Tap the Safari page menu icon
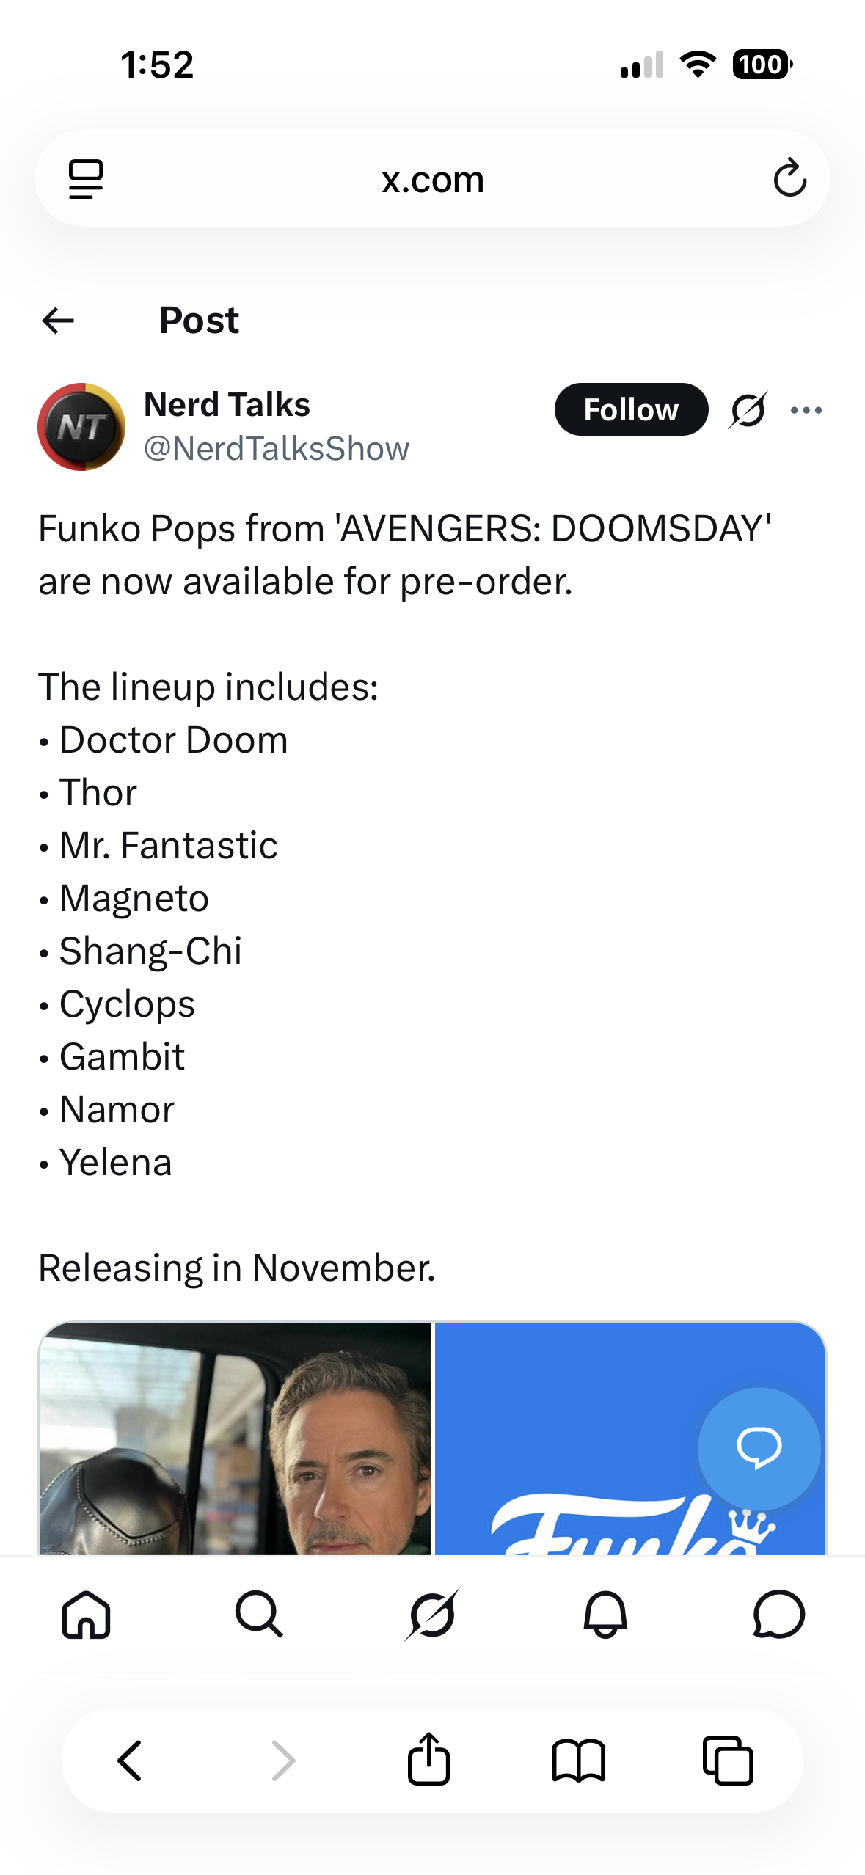This screenshot has width=865, height=1875. (86, 179)
